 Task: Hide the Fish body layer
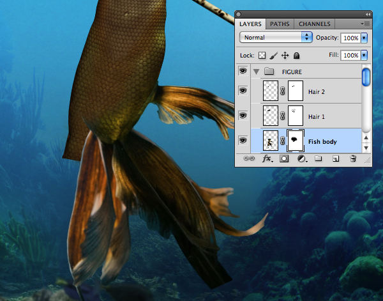(x=243, y=141)
